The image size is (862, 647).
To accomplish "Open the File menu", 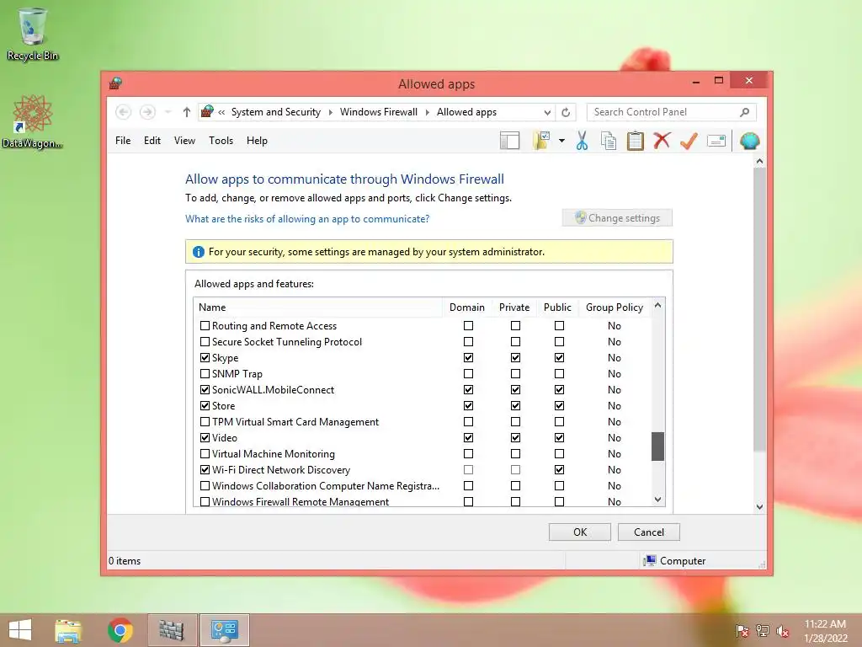I will [123, 141].
